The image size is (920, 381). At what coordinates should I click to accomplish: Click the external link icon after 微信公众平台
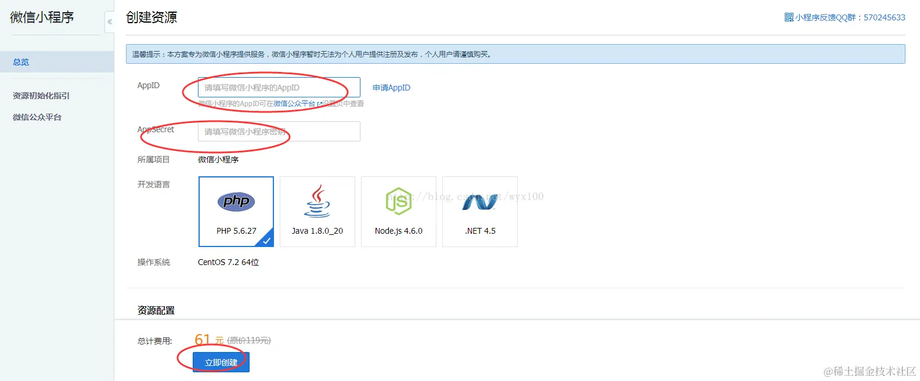pyautogui.click(x=319, y=104)
